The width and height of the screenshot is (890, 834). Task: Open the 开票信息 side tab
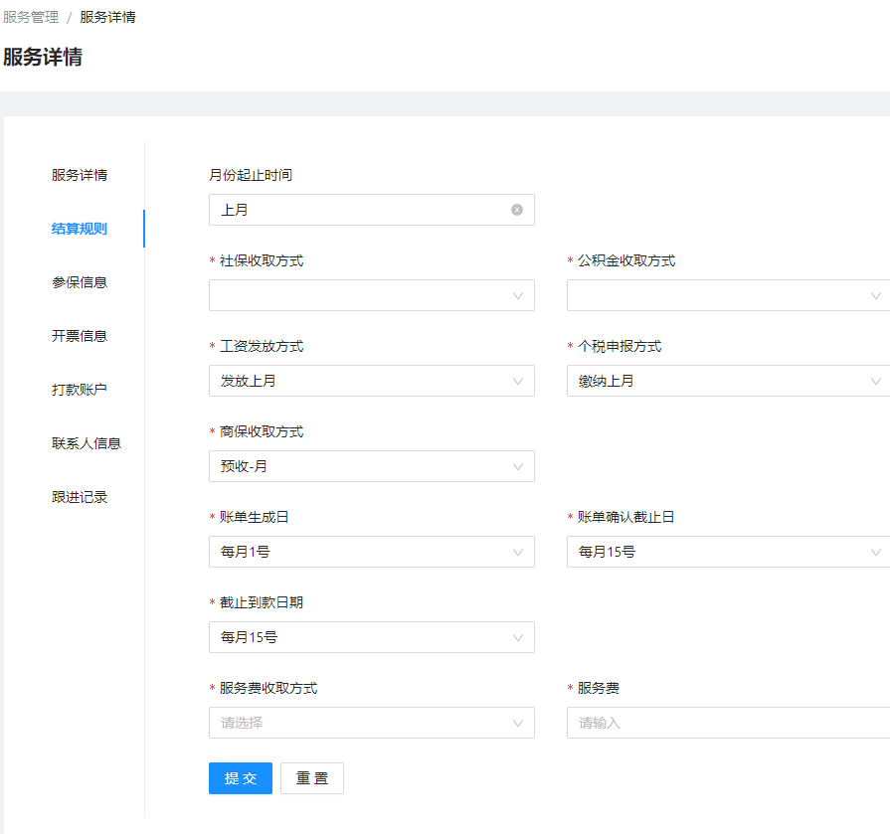coord(80,336)
